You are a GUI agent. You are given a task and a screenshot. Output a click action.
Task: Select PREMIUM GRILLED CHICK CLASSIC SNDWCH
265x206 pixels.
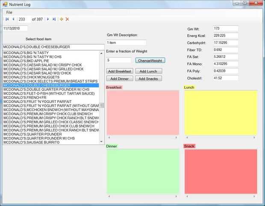click(51, 122)
